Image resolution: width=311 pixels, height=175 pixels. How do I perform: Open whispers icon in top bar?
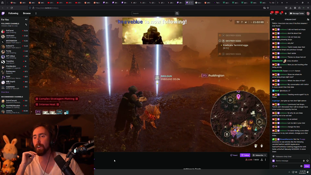pyautogui.click(x=281, y=13)
